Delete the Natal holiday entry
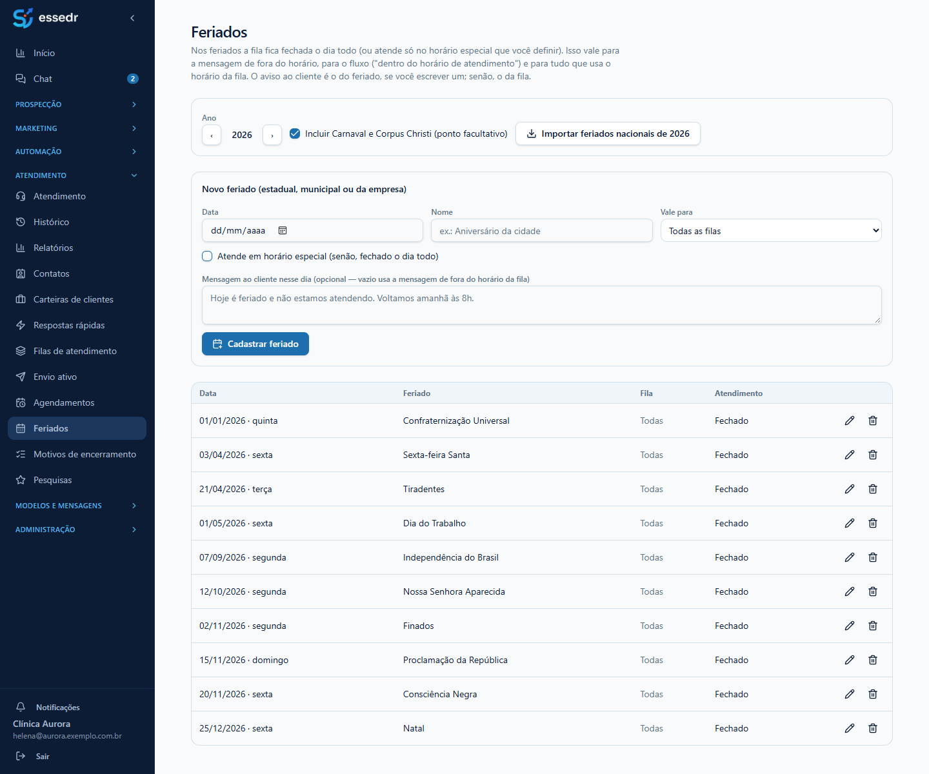Viewport: 929px width, 774px height. click(873, 728)
